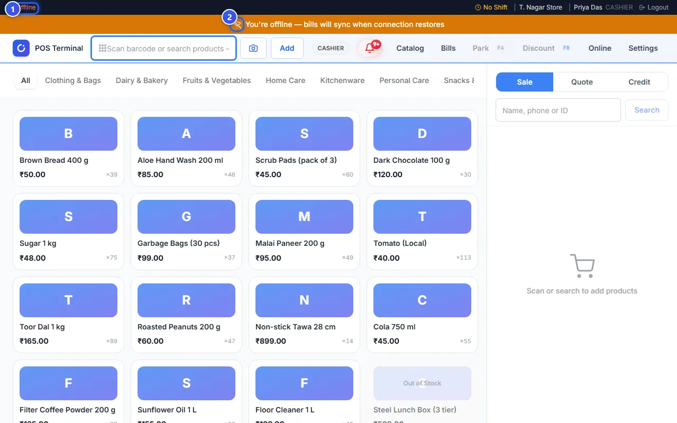677x423 pixels.
Task: Switch to Quote mode
Action: 582,82
